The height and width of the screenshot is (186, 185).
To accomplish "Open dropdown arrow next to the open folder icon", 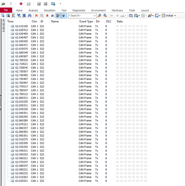I will point(34,4).
